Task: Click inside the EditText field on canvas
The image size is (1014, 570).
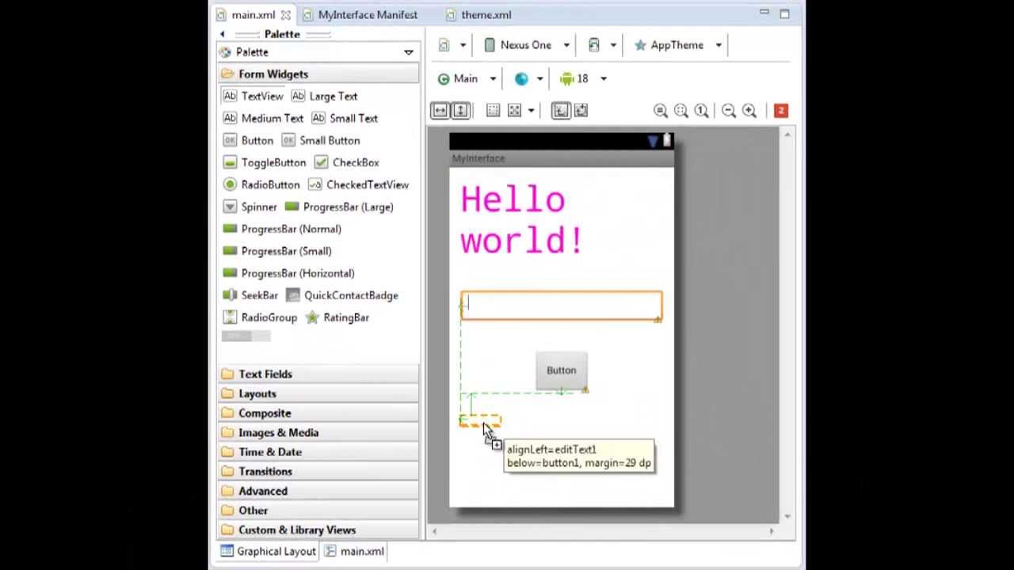Action: tap(562, 306)
